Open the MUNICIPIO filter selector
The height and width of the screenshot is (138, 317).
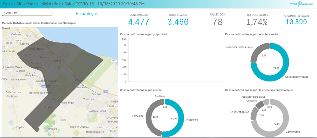pos(27,13)
